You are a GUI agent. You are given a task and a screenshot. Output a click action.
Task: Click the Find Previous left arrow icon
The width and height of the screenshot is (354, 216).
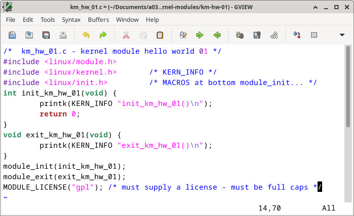[x=217, y=35]
